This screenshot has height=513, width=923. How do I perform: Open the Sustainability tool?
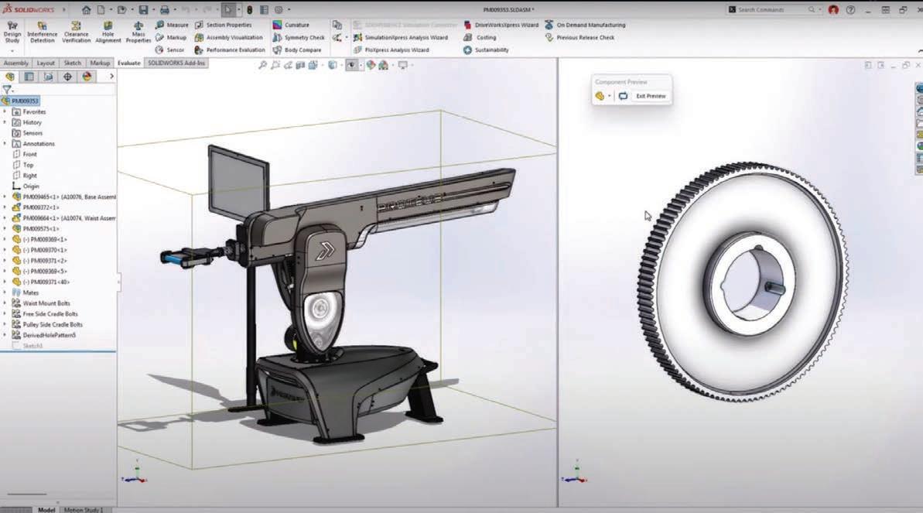(486, 50)
